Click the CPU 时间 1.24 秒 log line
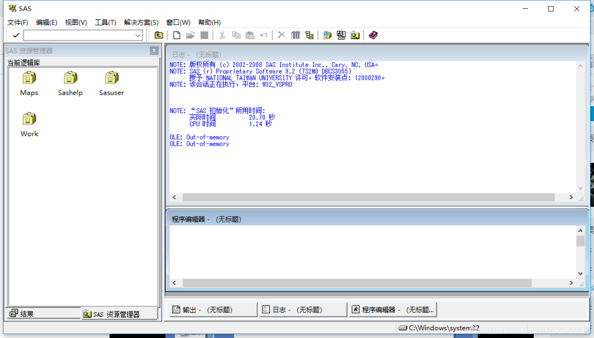Screen dimensions: 594x338 231,124
